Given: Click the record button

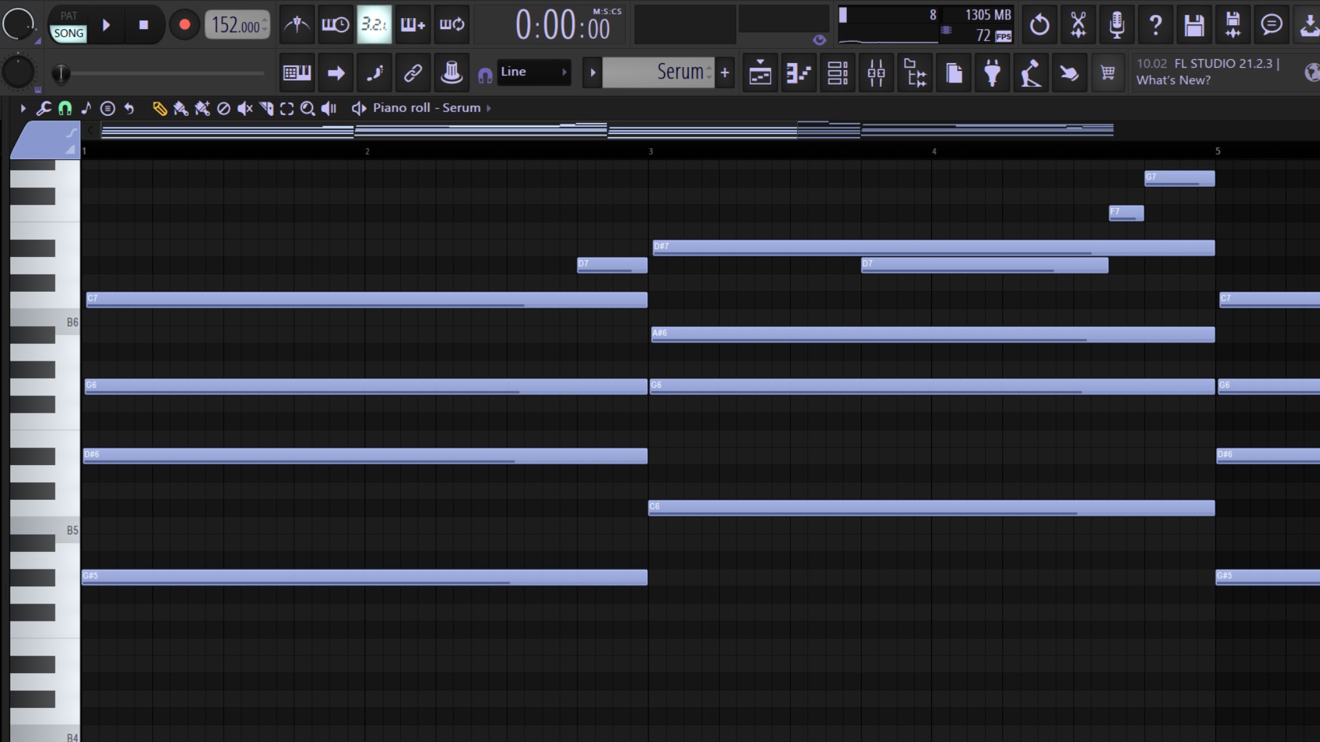Looking at the screenshot, I should [184, 25].
